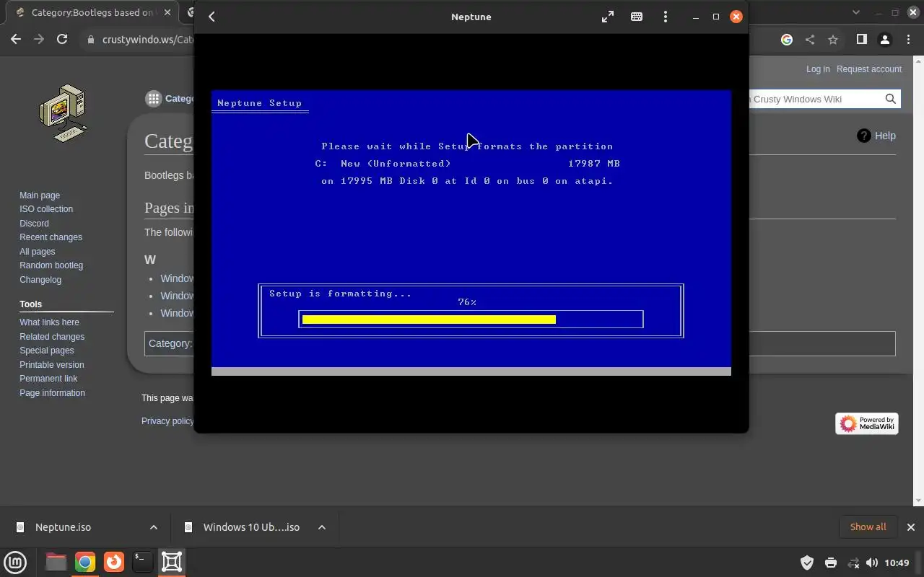Click inside Neptune Setup VM display
Screen dimensions: 924x577
point(471,232)
